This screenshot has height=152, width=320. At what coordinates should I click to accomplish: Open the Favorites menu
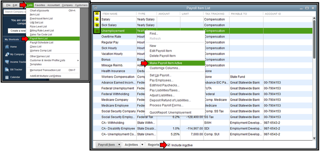point(40,5)
